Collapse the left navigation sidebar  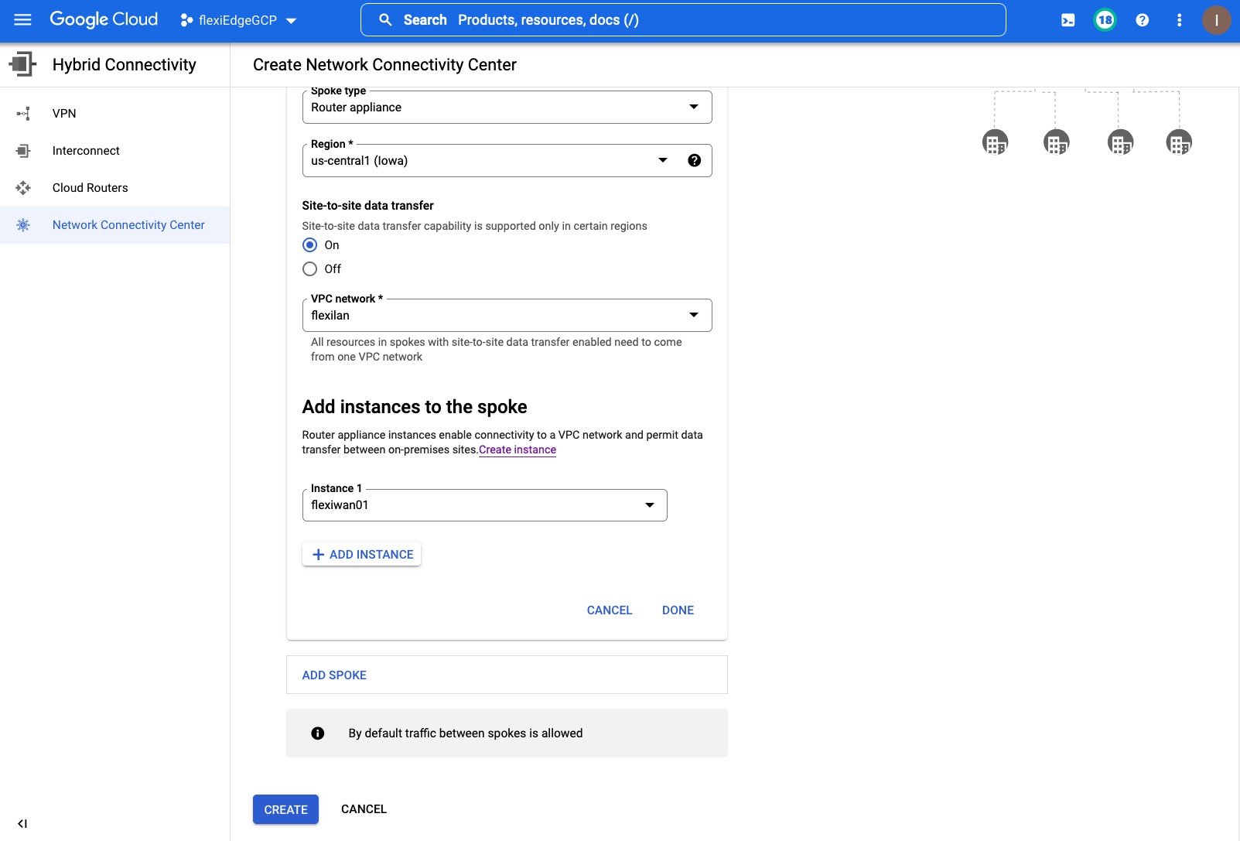pos(22,823)
